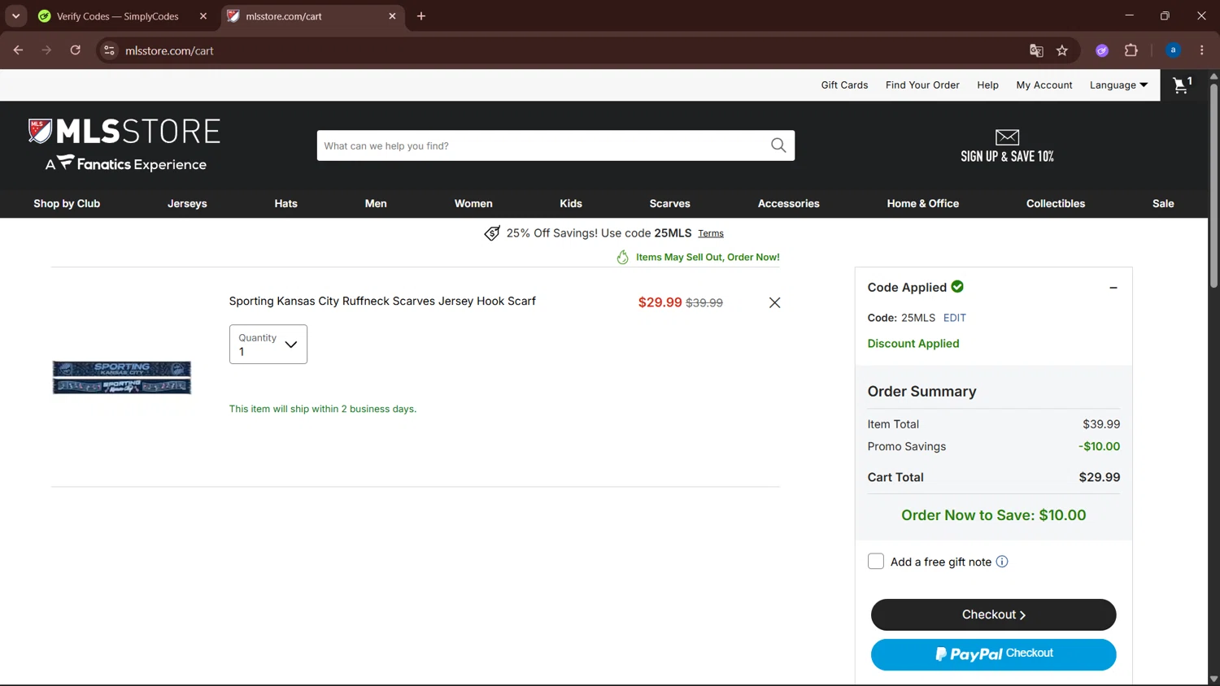Viewport: 1220px width, 686px height.
Task: Close the Verify Codes SimplyCodes tab
Action: tap(203, 16)
